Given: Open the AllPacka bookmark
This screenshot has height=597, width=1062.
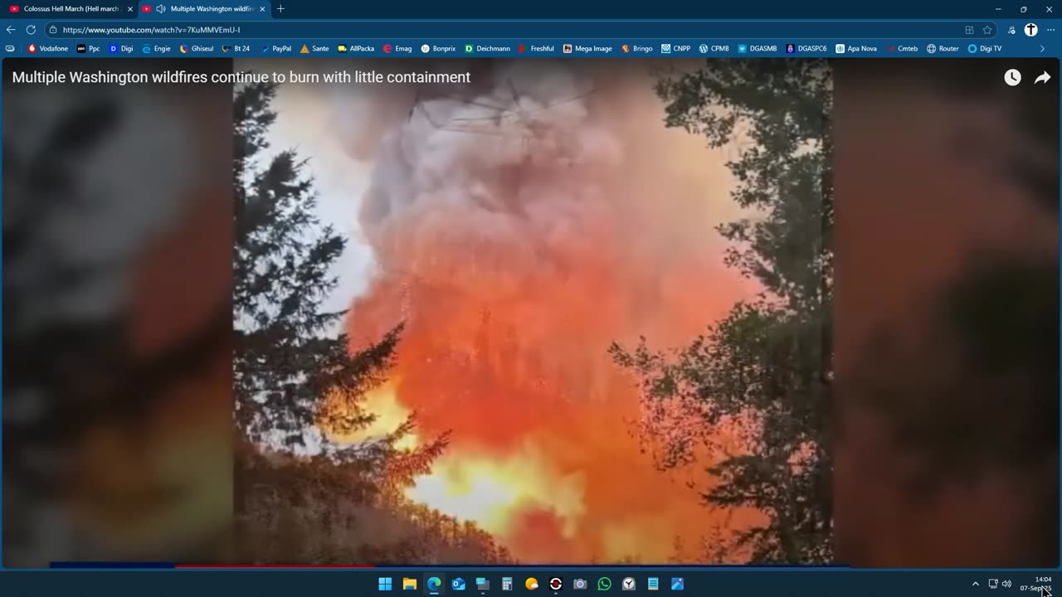Looking at the screenshot, I should pos(356,49).
